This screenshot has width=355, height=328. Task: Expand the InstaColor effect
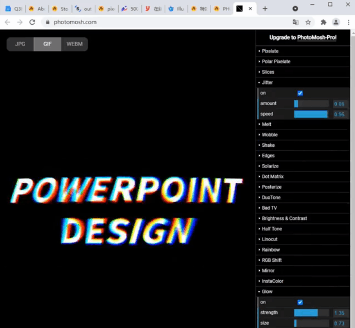pos(303,281)
